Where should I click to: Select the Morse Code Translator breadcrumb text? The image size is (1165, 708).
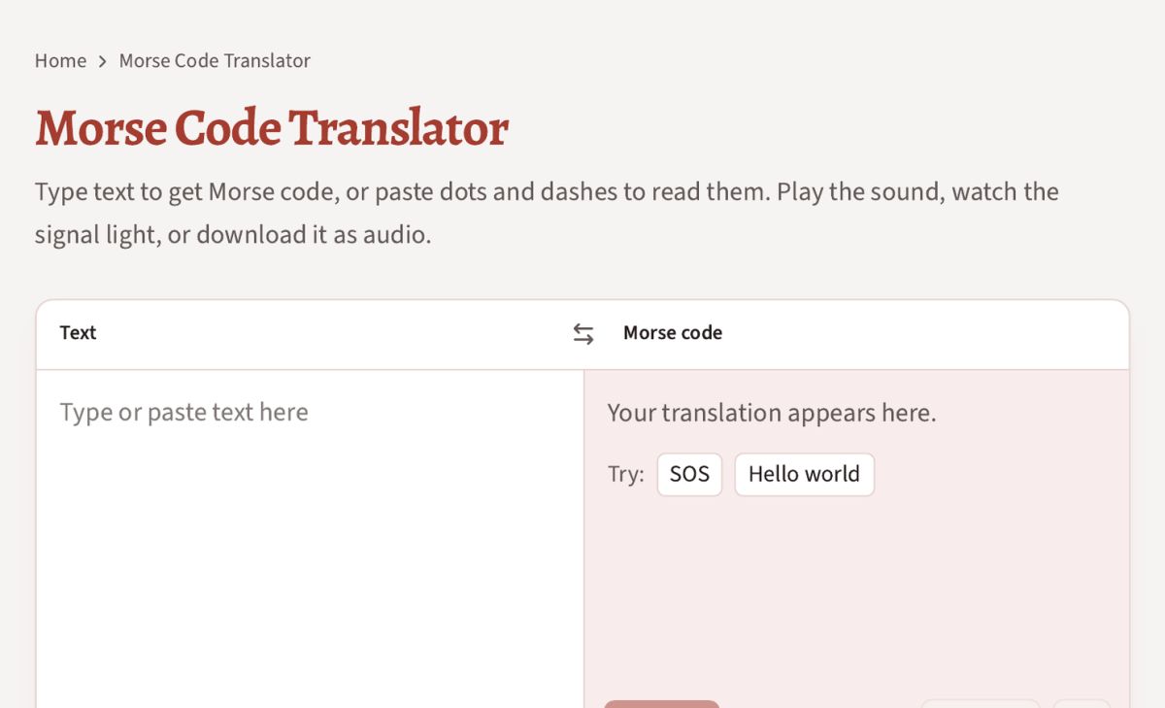click(215, 61)
